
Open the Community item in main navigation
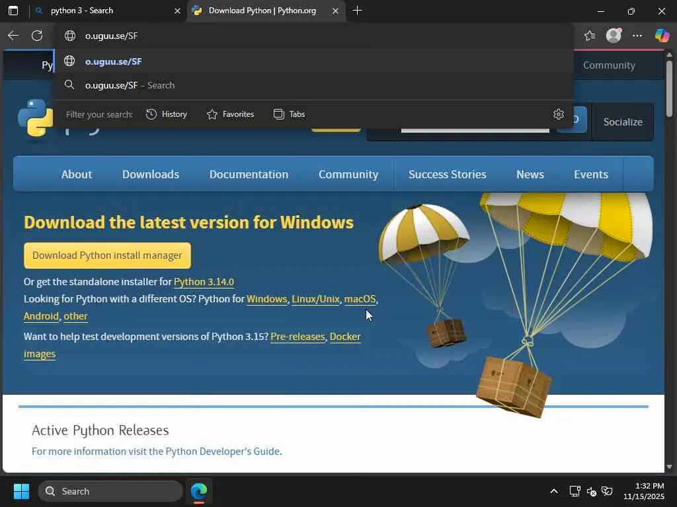(x=348, y=174)
